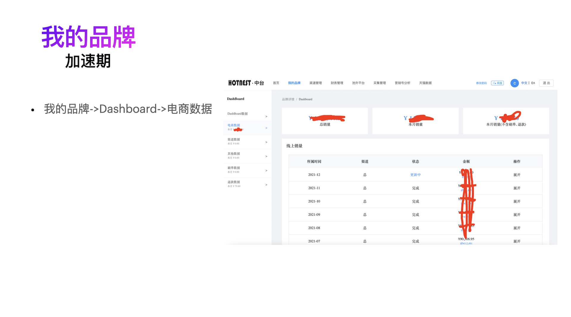Click 展开 for the 2021-09 row

coord(517,215)
